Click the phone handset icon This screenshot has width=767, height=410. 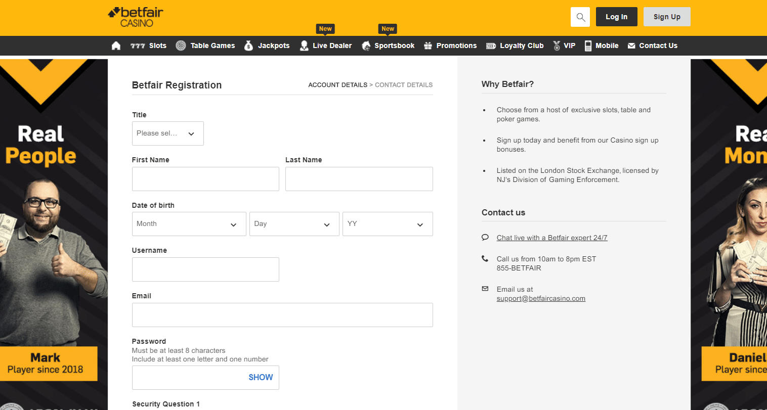(x=485, y=258)
